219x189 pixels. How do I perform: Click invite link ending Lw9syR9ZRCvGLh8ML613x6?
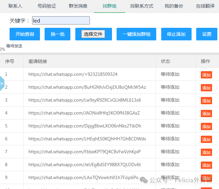pos(85,100)
